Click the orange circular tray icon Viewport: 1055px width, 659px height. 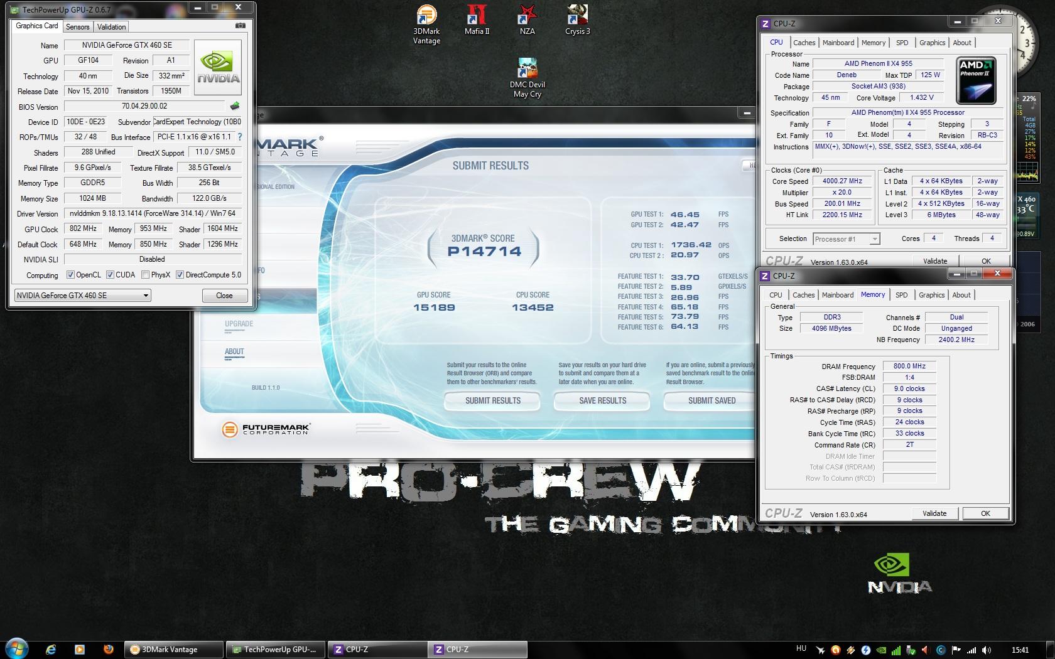[835, 650]
